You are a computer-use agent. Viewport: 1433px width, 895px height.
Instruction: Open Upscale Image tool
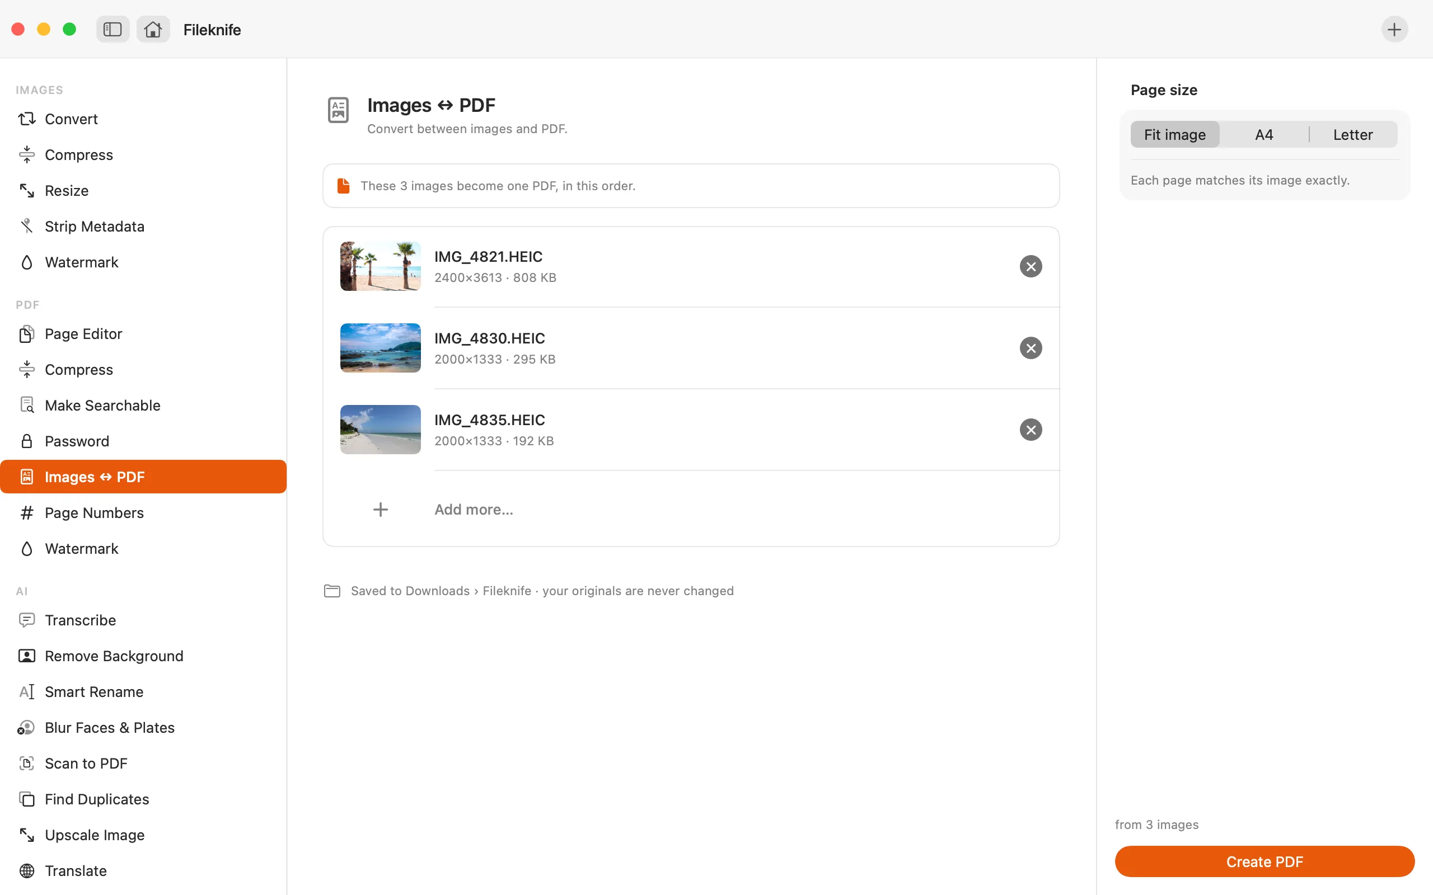click(x=143, y=835)
